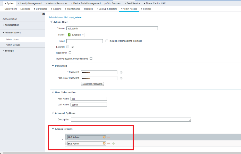Click the drag handle beside the MnT Admin row
This screenshot has height=154, width=241.
(x=66, y=137)
